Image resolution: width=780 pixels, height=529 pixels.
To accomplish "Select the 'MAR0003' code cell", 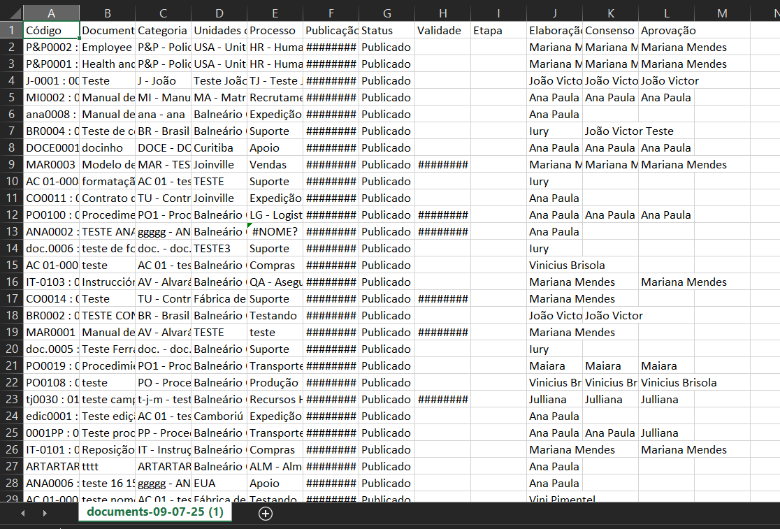I will click(51, 164).
